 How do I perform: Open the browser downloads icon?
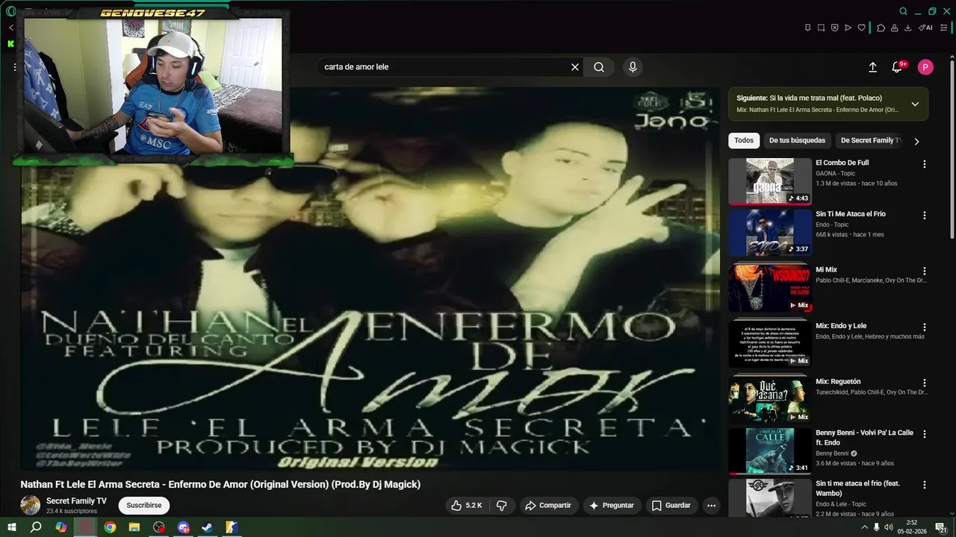coord(907,28)
